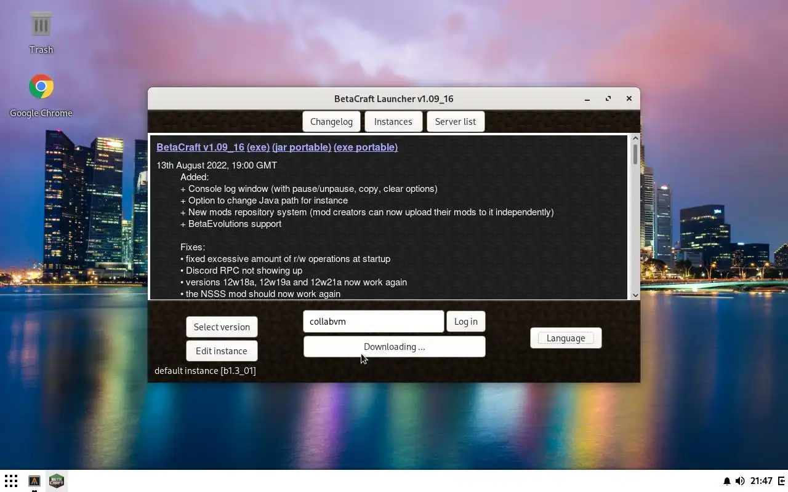Click the changelog scrollbar down arrow
Screen dimensions: 788x492
point(635,295)
